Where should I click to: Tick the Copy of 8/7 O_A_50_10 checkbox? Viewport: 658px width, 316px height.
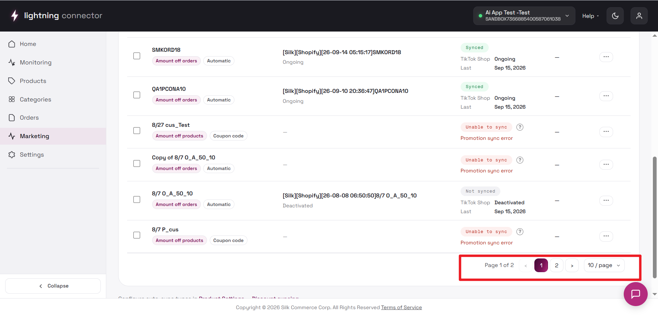[x=137, y=163]
